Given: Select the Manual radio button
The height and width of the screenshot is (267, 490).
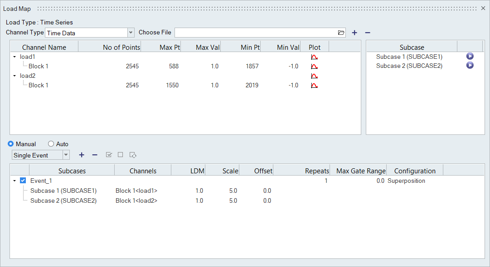Looking at the screenshot, I should point(11,144).
